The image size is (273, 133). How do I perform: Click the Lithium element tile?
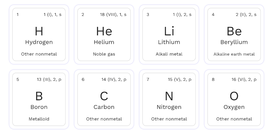[x=169, y=34]
